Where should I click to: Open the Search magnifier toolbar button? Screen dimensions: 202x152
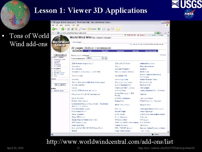point(82,29)
